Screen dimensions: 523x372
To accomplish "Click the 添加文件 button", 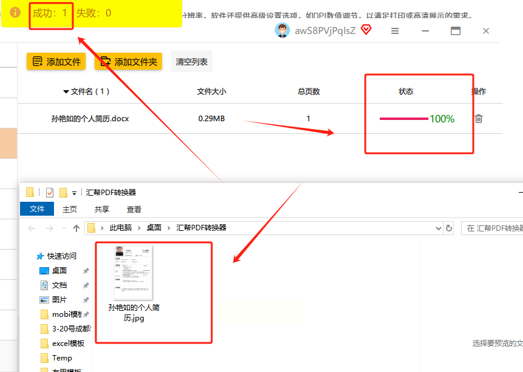I will coord(56,62).
